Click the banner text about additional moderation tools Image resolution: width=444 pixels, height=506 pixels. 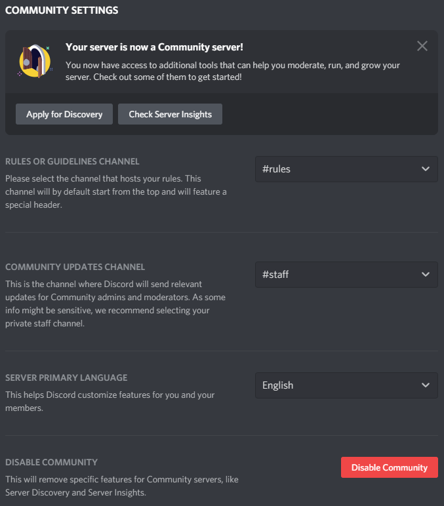(x=233, y=71)
